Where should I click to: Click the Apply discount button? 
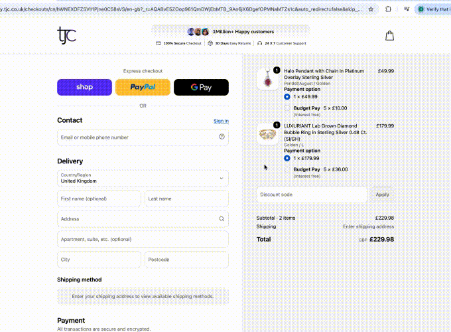[382, 195]
